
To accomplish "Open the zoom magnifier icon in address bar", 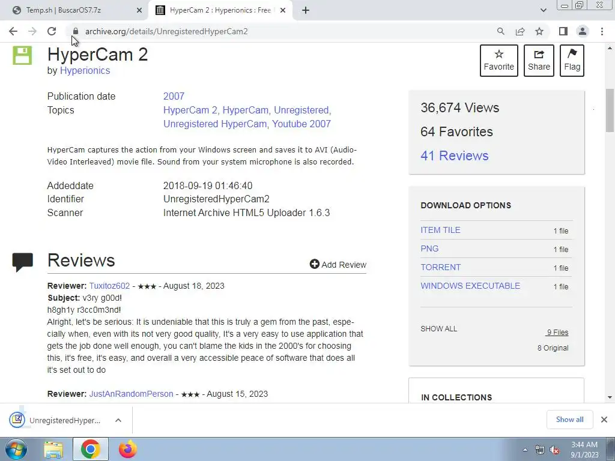I will (x=500, y=31).
